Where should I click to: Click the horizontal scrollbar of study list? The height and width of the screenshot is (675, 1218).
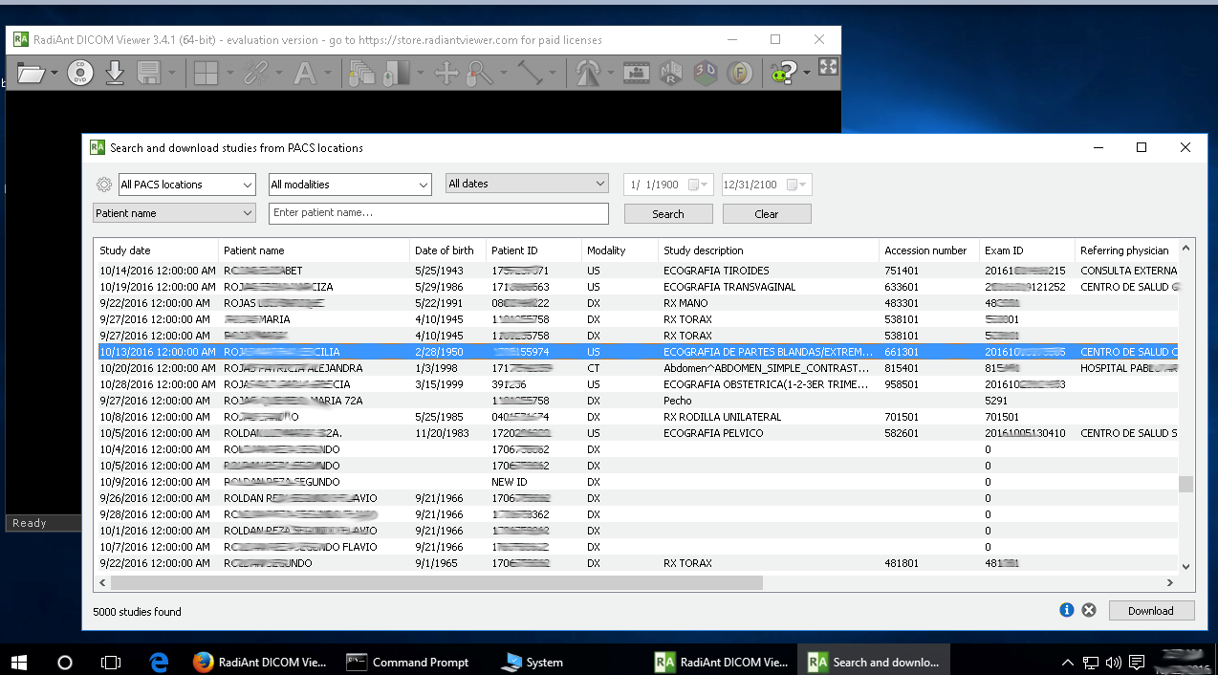(x=437, y=582)
